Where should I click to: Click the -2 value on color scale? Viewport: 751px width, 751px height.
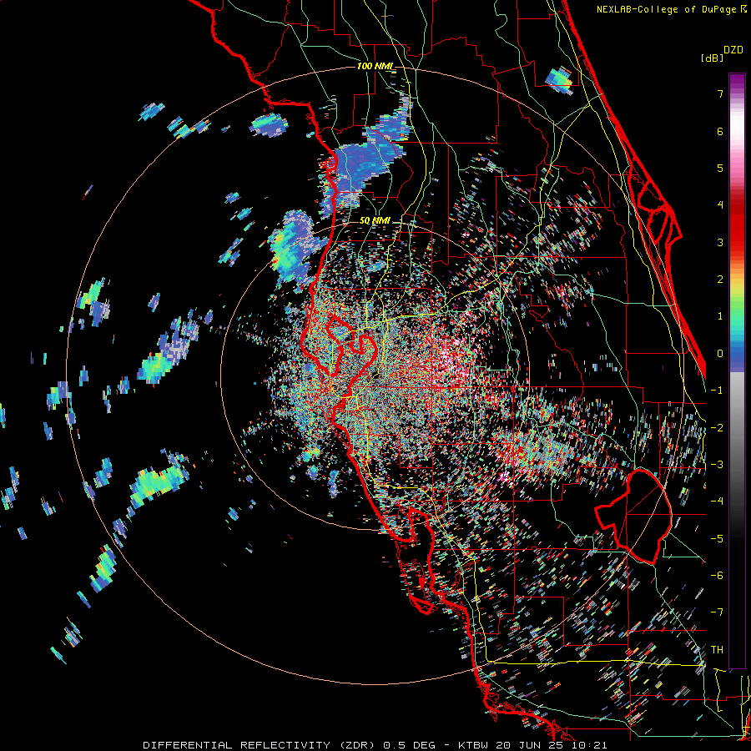(717, 428)
